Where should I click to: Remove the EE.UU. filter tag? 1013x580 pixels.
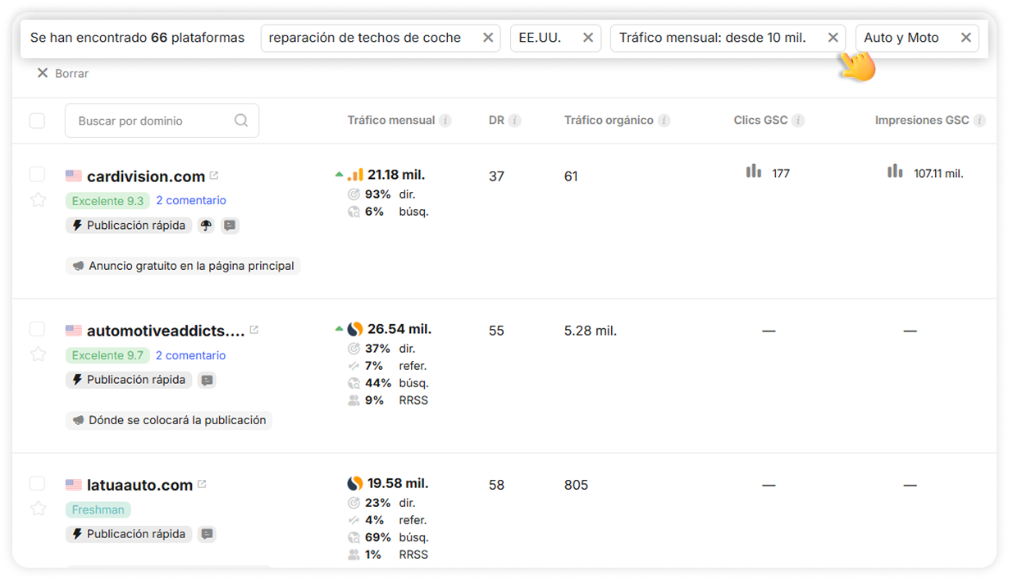[x=588, y=38]
